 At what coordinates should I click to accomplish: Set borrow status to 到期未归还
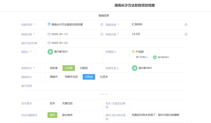tap(71, 77)
